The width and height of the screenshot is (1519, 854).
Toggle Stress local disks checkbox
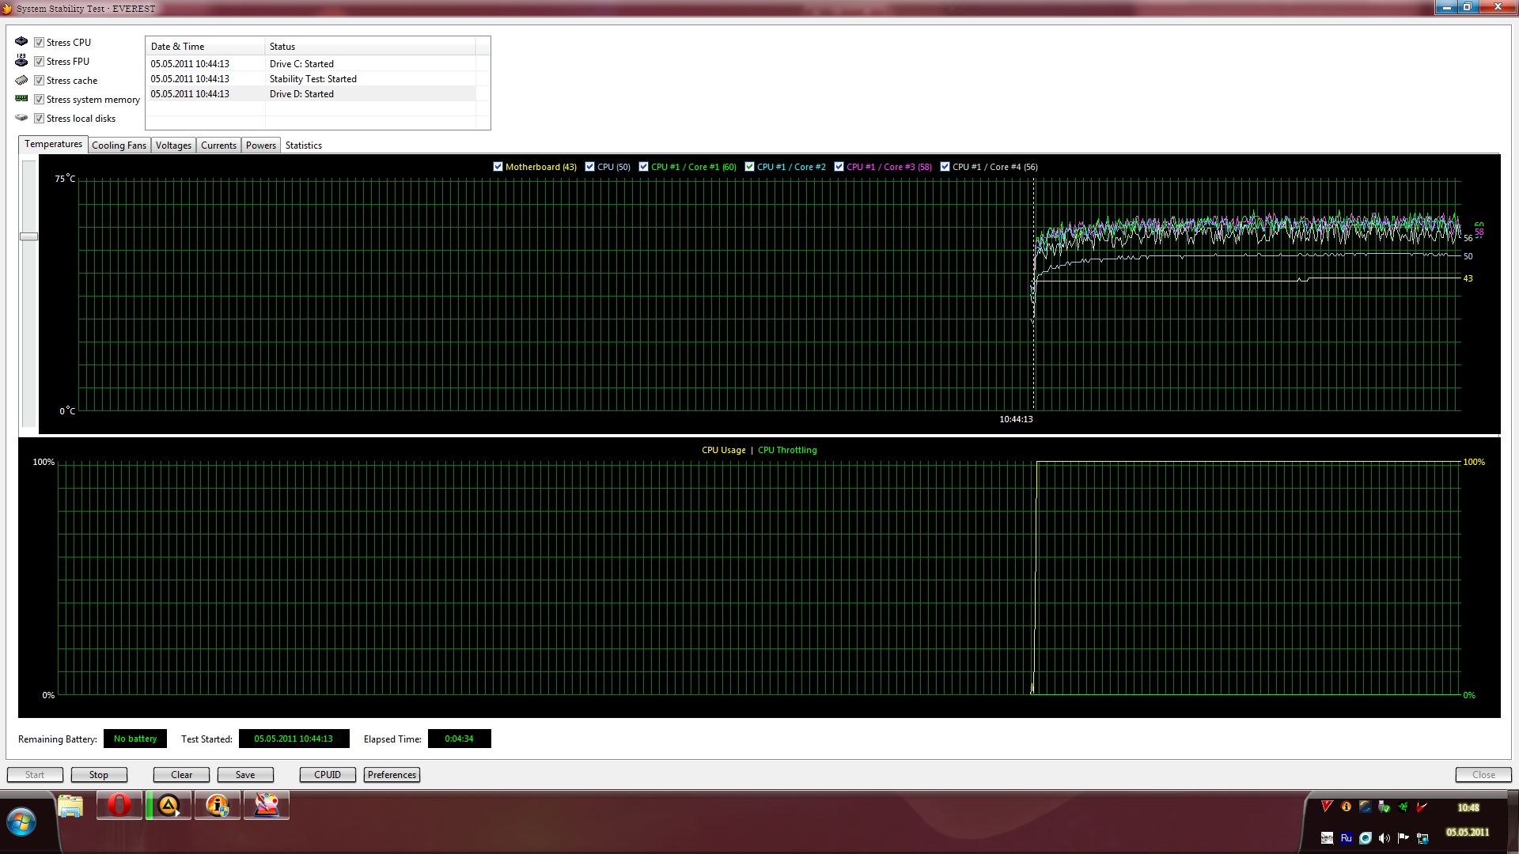tap(39, 119)
